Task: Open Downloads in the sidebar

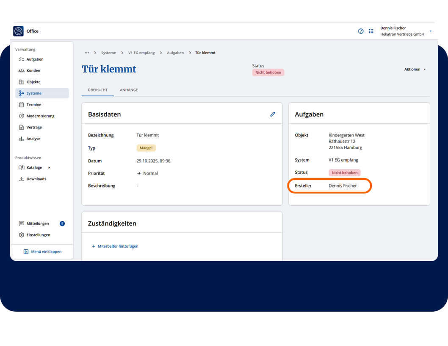Action: click(36, 179)
